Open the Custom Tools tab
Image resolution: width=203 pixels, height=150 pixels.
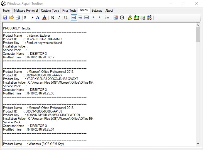coord(50,11)
